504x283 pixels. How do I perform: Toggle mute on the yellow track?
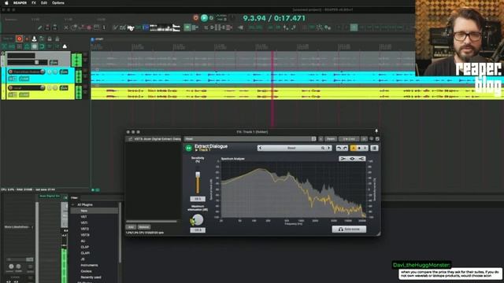coord(50,87)
